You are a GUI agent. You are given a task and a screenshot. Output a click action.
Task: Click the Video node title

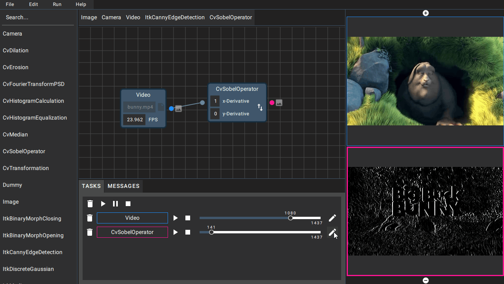point(143,95)
